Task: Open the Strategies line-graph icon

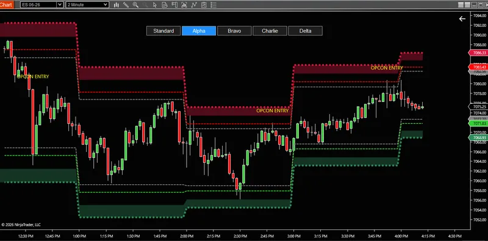Action: [194, 5]
